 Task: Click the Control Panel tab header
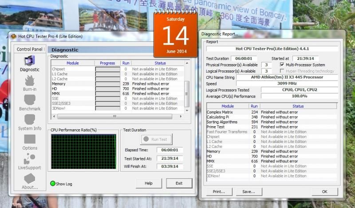30,49
